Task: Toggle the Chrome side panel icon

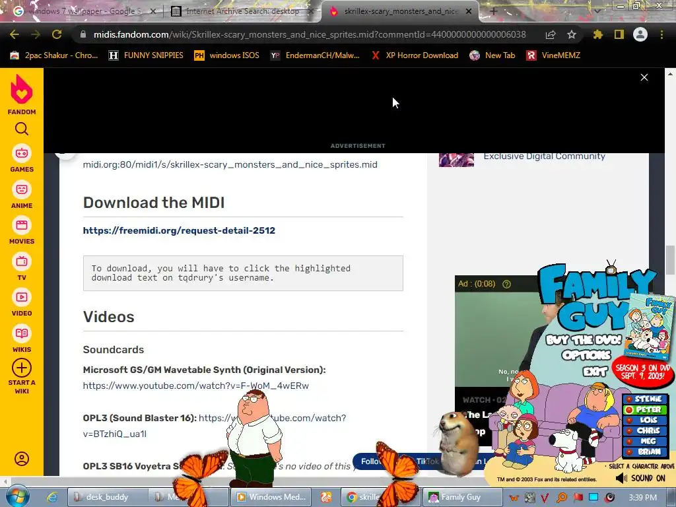Action: (619, 34)
